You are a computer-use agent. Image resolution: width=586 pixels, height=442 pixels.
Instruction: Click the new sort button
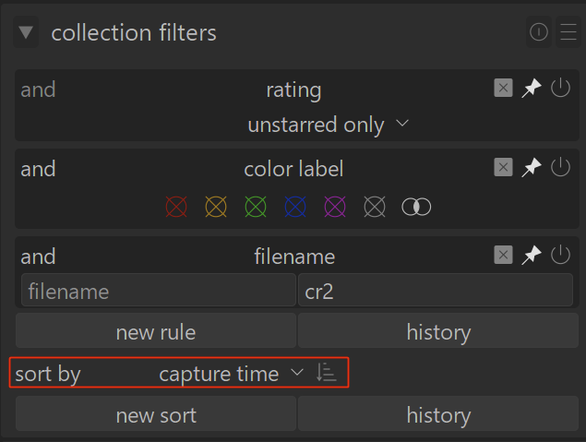click(156, 415)
